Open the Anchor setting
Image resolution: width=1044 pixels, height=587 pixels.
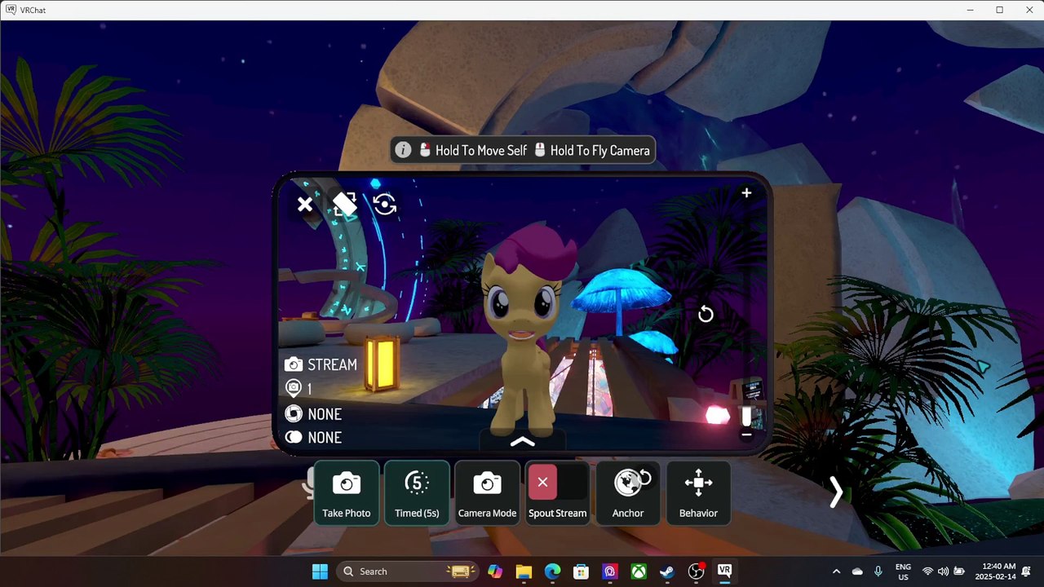[628, 493]
